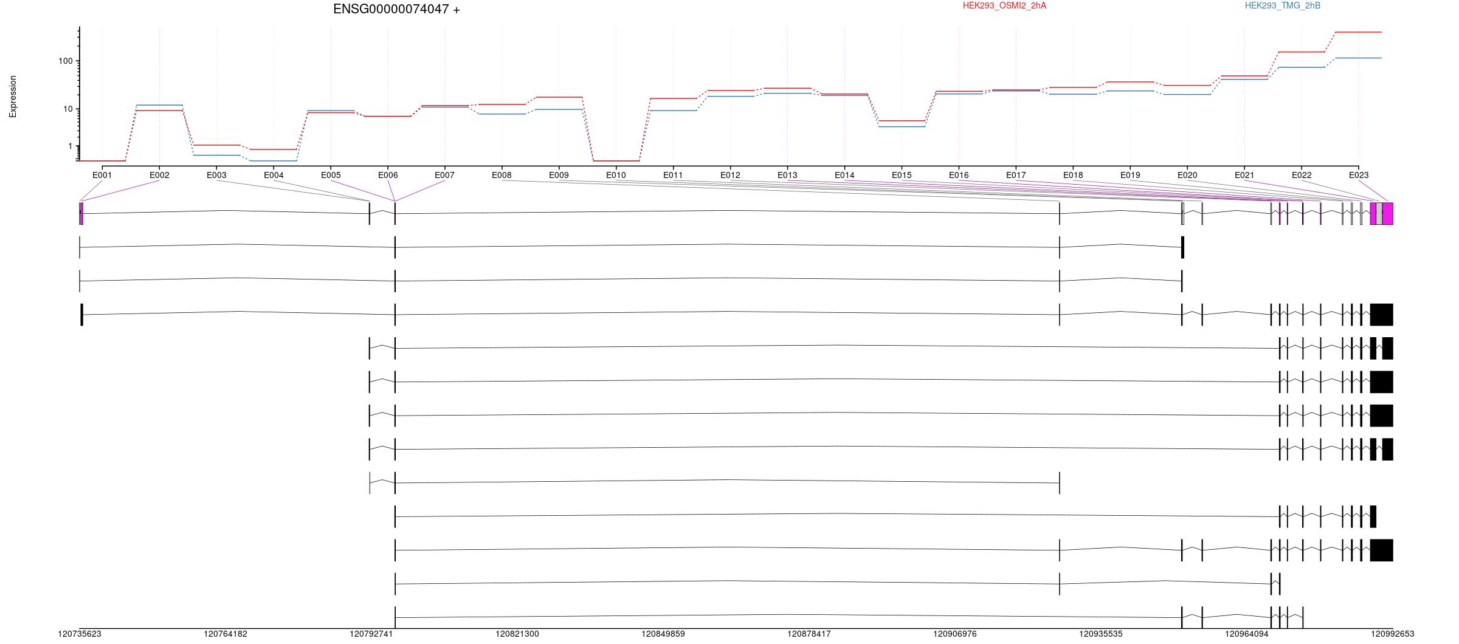The height and width of the screenshot is (644, 1459).
Task: Click the Expression axis label
Action: tap(13, 97)
